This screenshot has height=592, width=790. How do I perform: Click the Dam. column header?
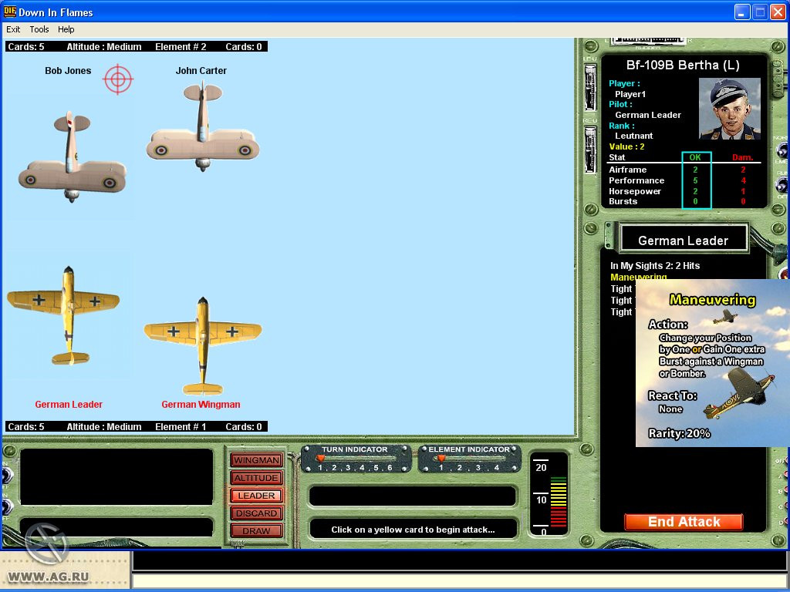(x=743, y=157)
